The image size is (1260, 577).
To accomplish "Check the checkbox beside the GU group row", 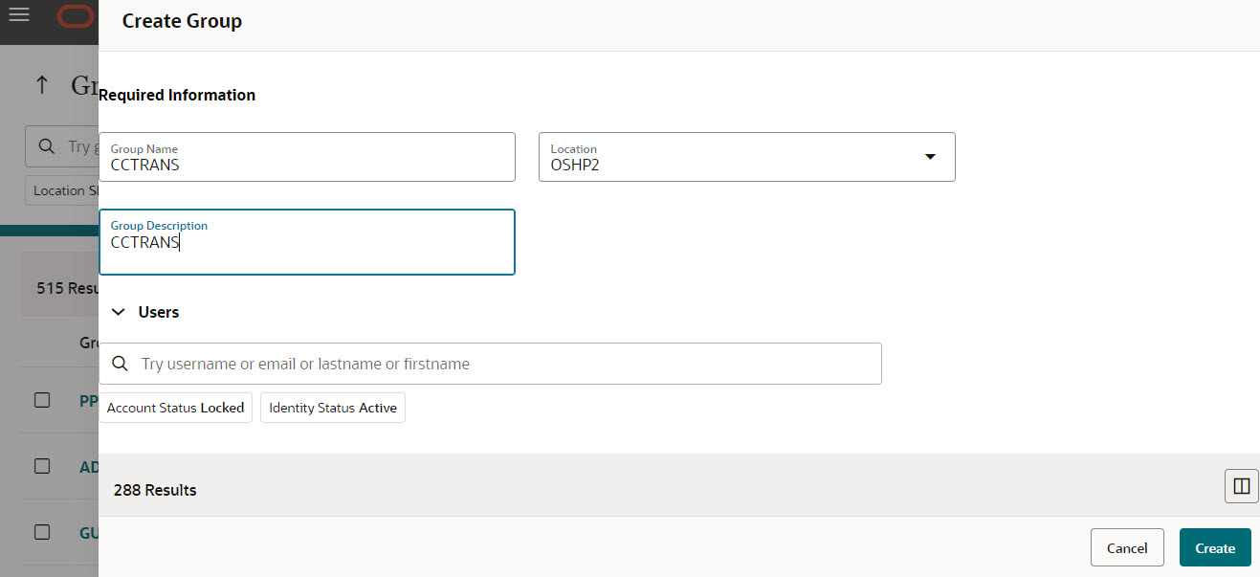I will pos(42,532).
